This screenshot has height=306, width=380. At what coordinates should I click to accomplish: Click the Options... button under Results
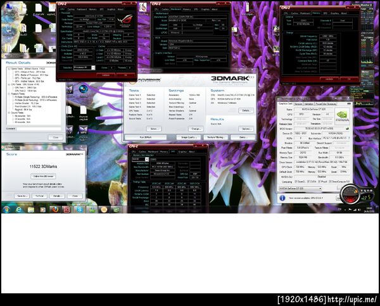point(246,129)
